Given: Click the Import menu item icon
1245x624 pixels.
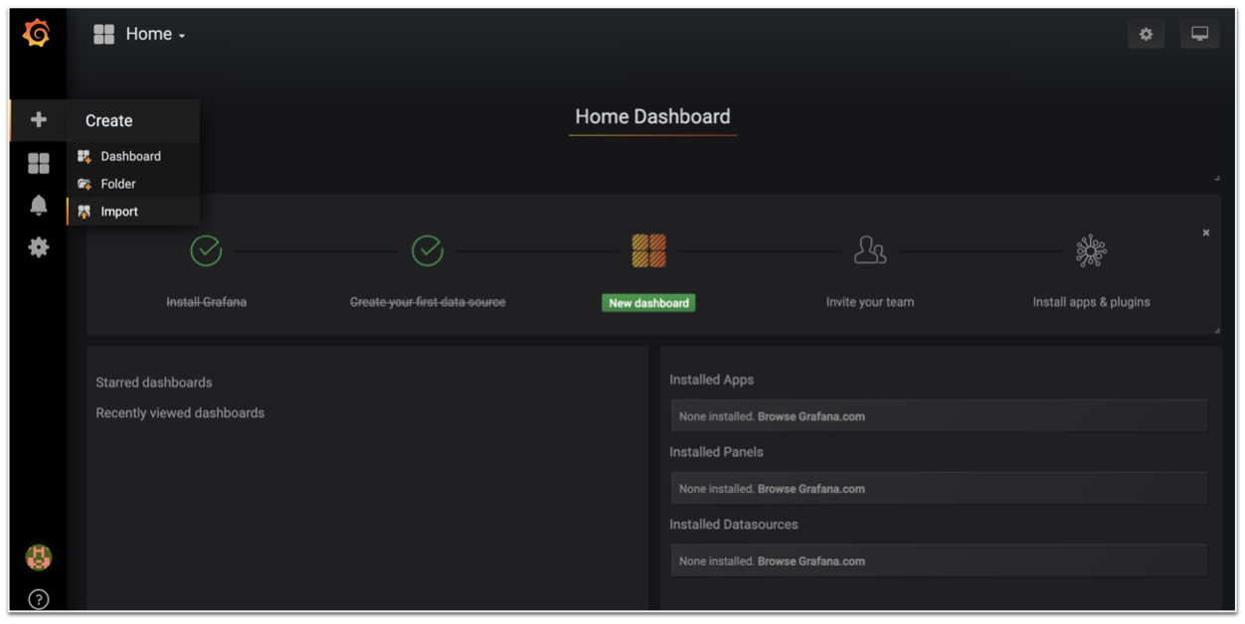Looking at the screenshot, I should coord(85,212).
